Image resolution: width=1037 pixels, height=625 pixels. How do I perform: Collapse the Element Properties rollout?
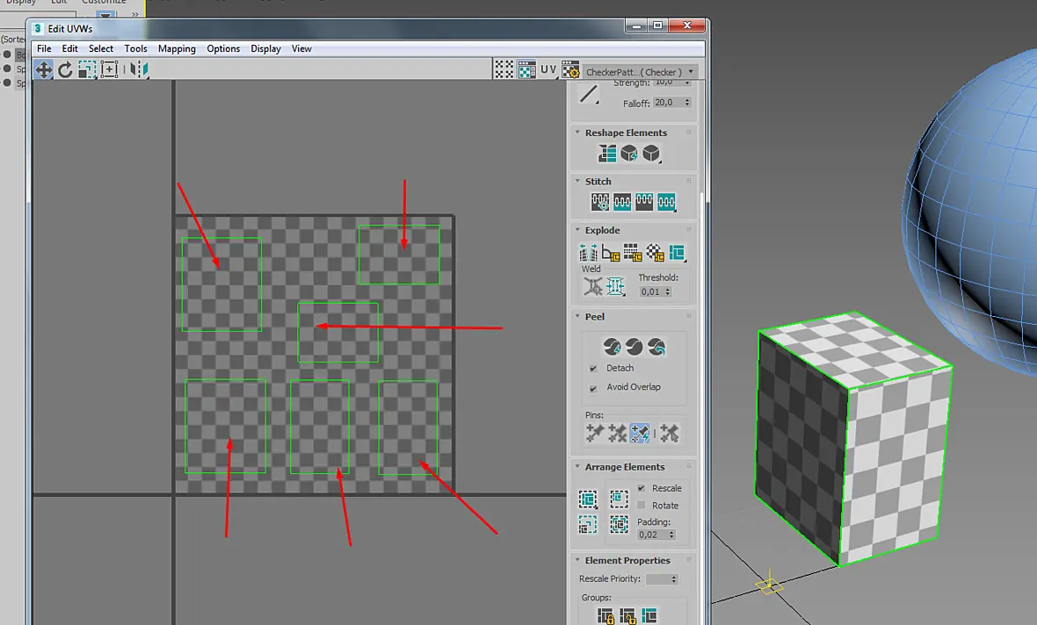[x=578, y=560]
